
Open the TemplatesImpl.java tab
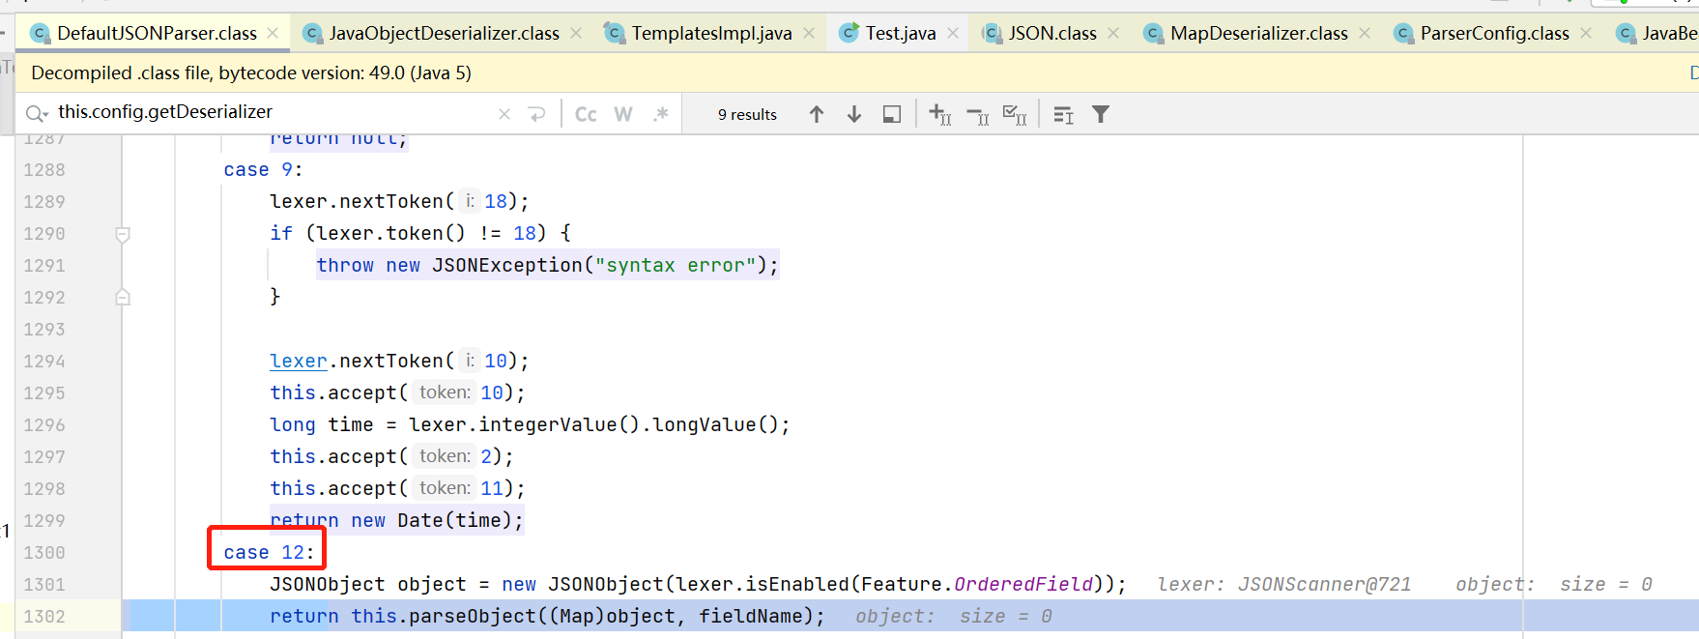710,33
